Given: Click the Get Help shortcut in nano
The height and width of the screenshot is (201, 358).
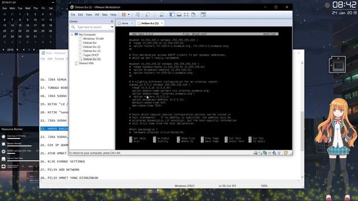Looking at the screenshot, I should click(138, 138).
